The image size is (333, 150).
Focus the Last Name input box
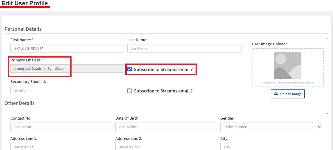(184, 48)
